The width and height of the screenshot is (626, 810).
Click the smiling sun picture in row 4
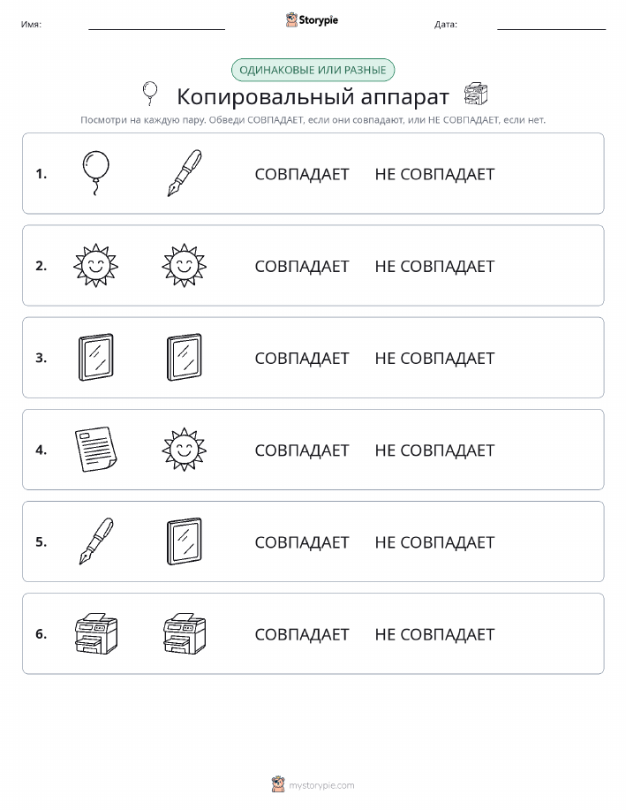[185, 449]
